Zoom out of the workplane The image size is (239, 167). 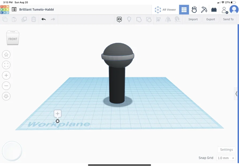coord(6,86)
